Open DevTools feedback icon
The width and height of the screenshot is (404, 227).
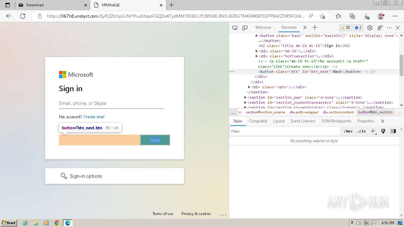click(380, 28)
